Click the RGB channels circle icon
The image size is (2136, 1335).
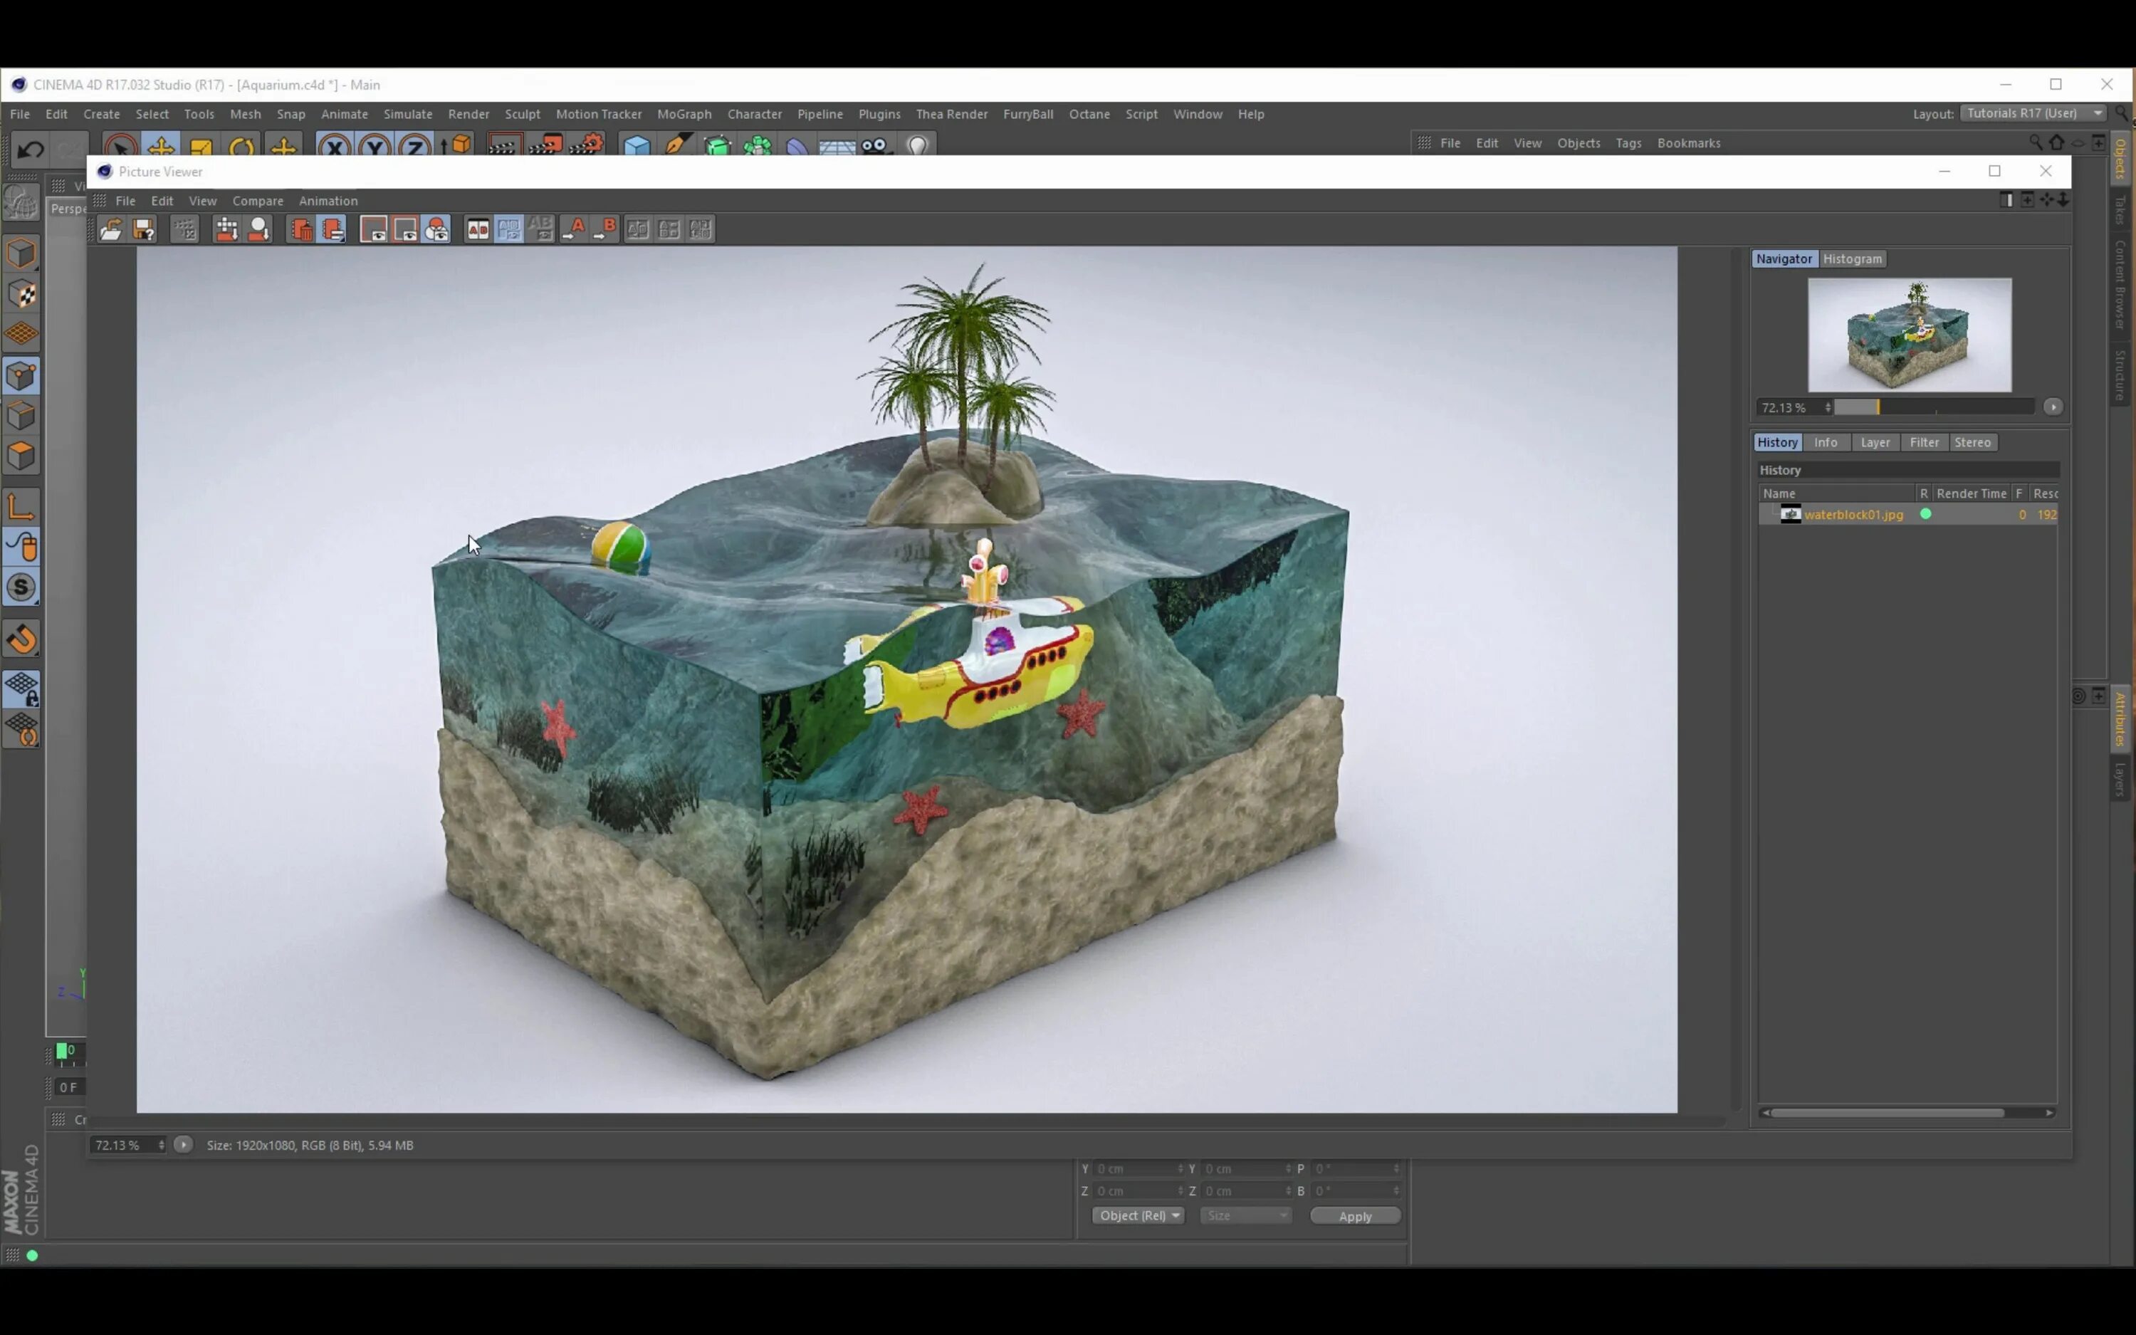[x=437, y=229]
